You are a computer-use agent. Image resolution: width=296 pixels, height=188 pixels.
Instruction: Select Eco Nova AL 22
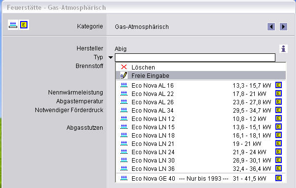pos(201,94)
